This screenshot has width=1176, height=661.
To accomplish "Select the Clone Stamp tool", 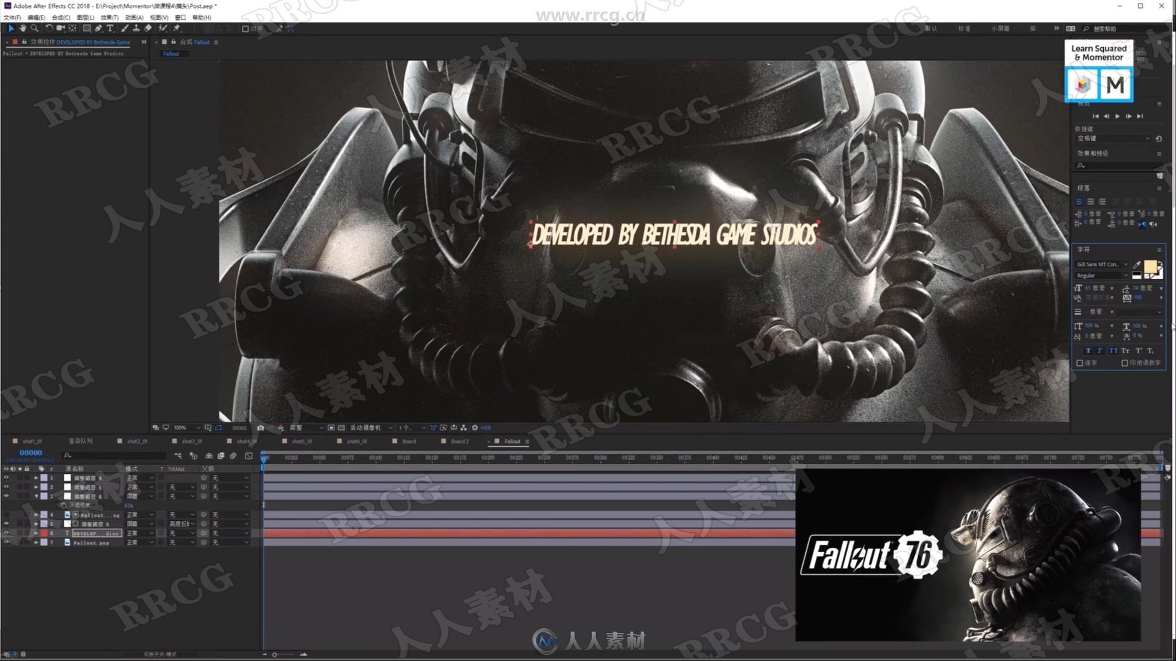I will [x=136, y=28].
